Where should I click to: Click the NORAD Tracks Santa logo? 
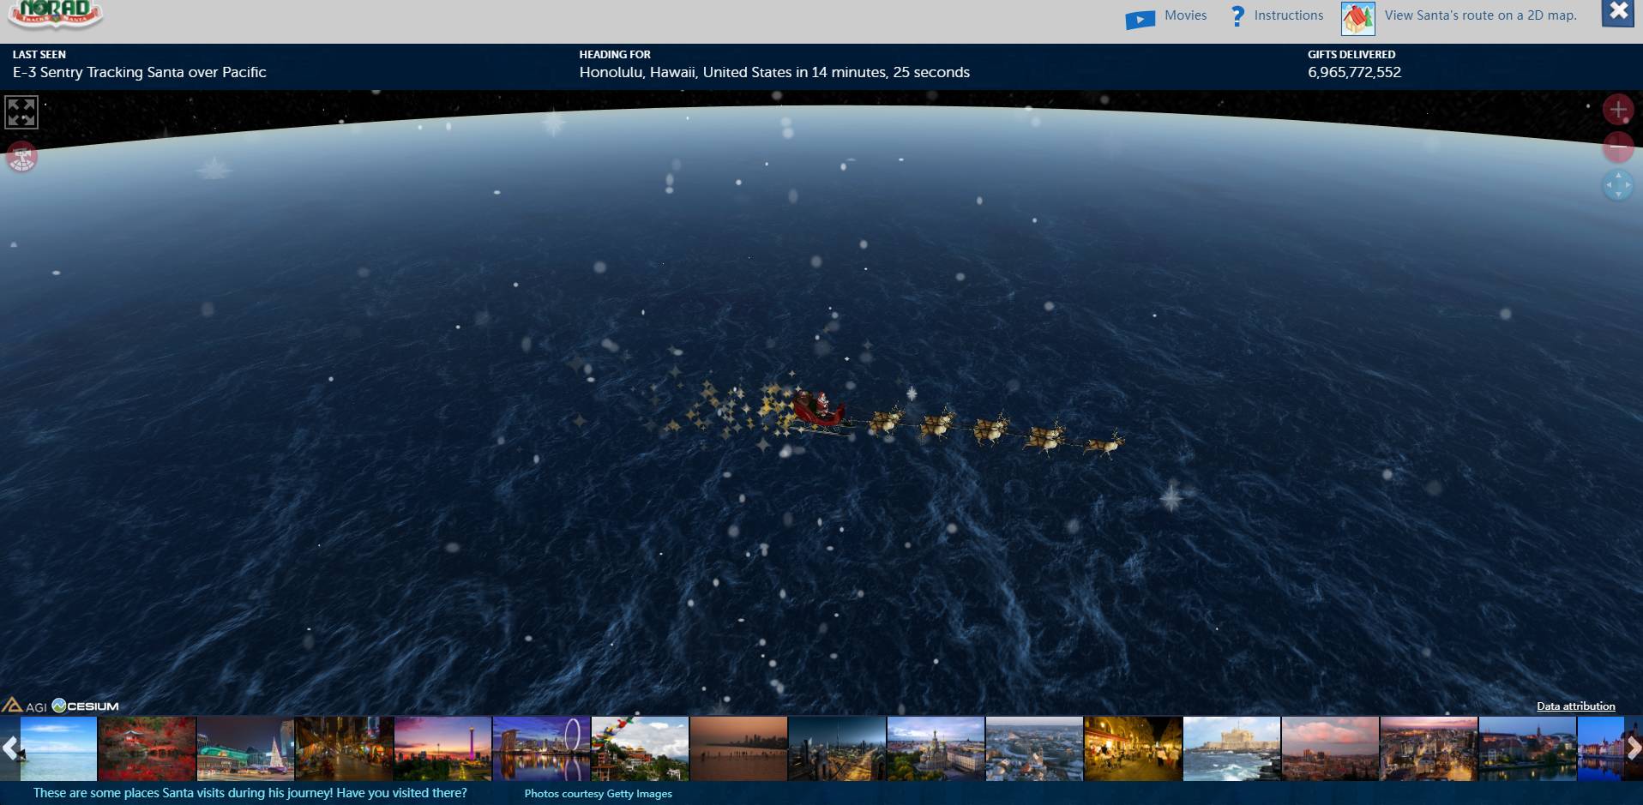click(x=55, y=15)
